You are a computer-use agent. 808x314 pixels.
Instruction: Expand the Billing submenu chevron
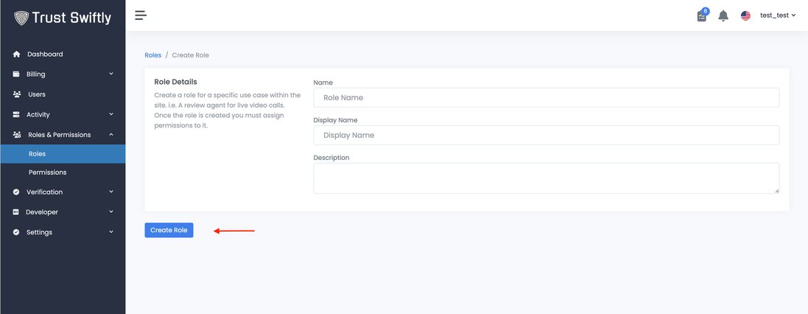pos(111,74)
